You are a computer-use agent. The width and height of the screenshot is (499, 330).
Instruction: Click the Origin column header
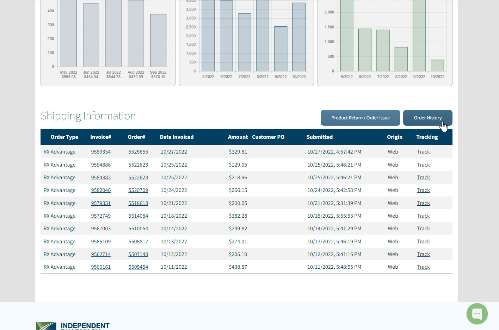[x=395, y=137]
